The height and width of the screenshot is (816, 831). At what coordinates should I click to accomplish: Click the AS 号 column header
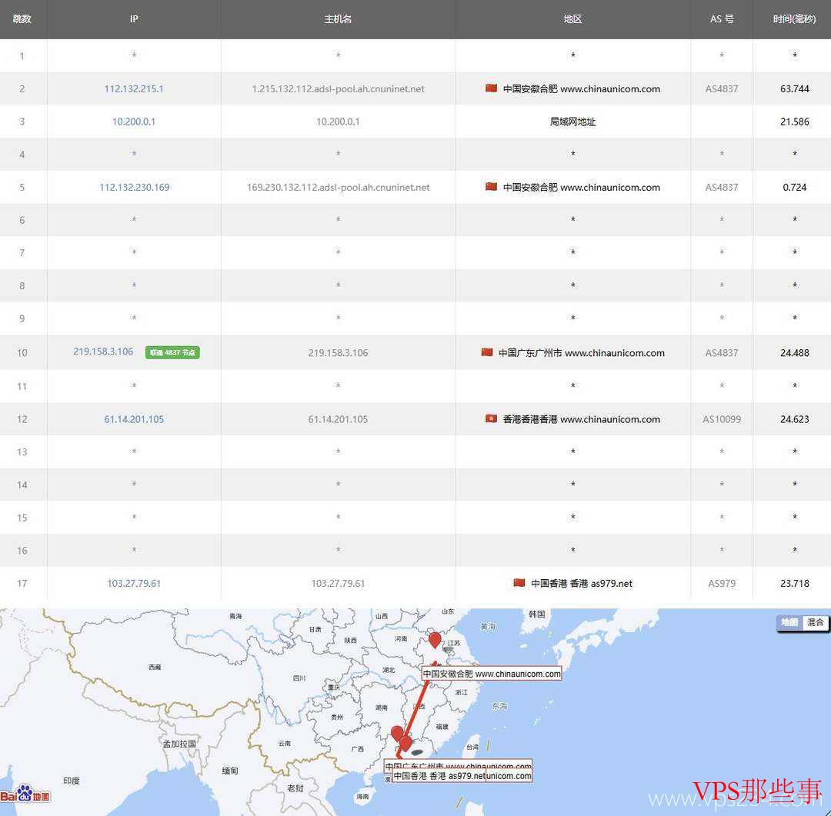coord(721,19)
